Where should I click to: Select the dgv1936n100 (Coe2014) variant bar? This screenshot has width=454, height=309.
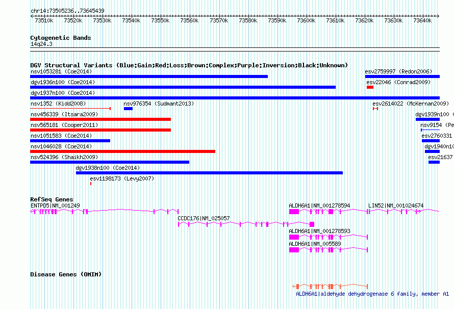[183, 87]
